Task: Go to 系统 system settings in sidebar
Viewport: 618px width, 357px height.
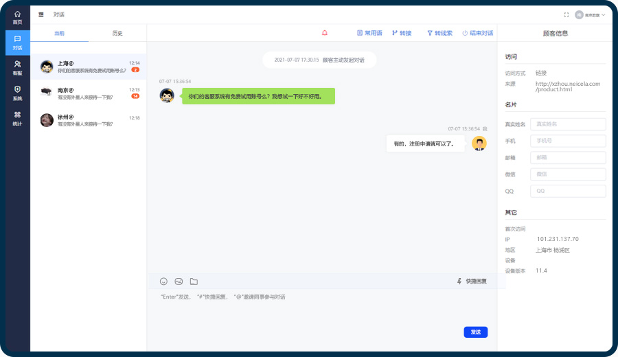Action: pos(17,93)
